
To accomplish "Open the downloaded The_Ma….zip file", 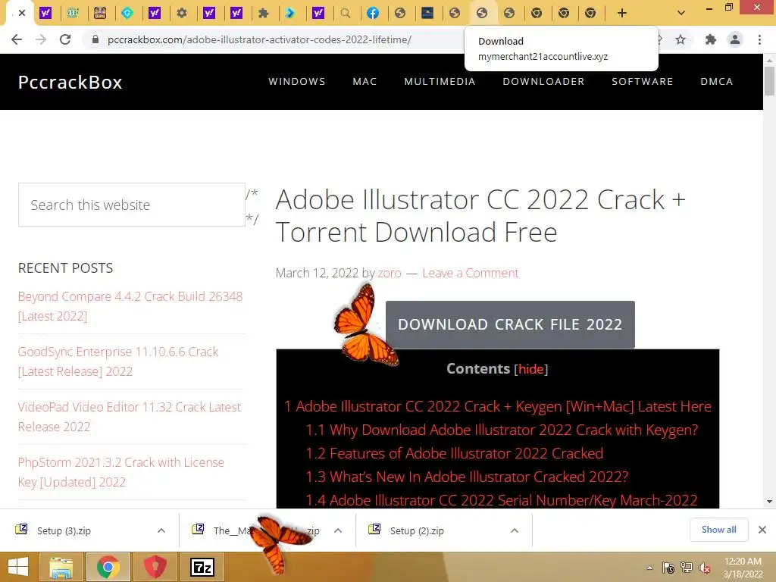I will click(258, 530).
